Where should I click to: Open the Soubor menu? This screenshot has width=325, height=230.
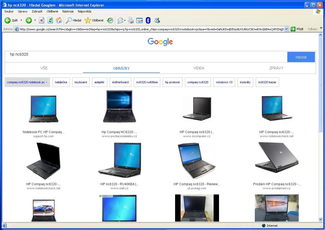tap(9, 11)
